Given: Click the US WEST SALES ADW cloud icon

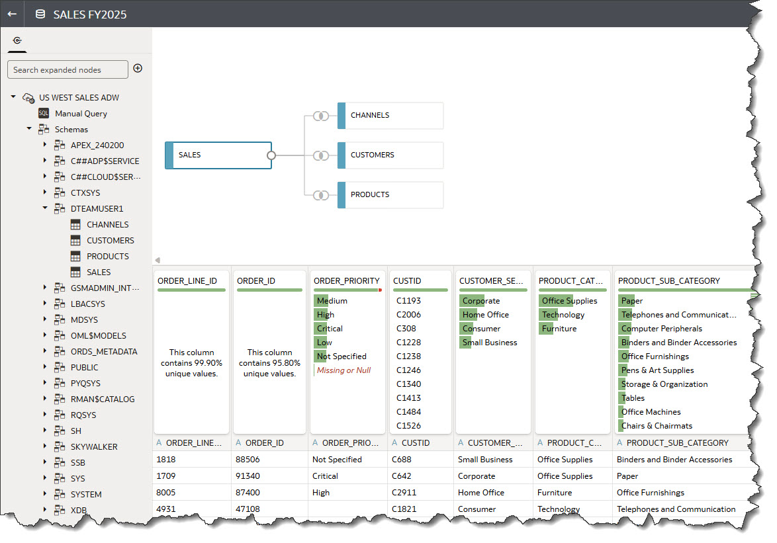Looking at the screenshot, I should tap(28, 98).
